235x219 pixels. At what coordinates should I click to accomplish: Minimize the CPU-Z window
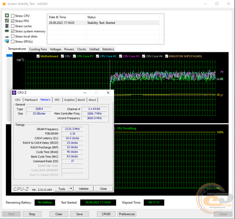(x=85, y=93)
